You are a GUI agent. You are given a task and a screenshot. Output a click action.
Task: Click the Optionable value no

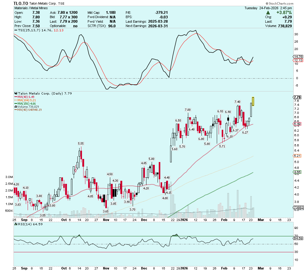(x=75, y=26)
